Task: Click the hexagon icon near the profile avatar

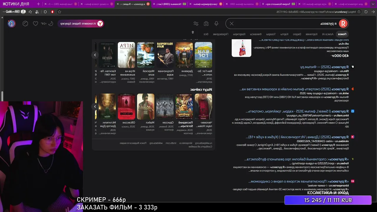Action: pyautogui.click(x=25, y=24)
